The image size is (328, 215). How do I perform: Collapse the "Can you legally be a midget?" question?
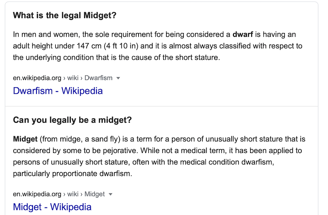[72, 120]
